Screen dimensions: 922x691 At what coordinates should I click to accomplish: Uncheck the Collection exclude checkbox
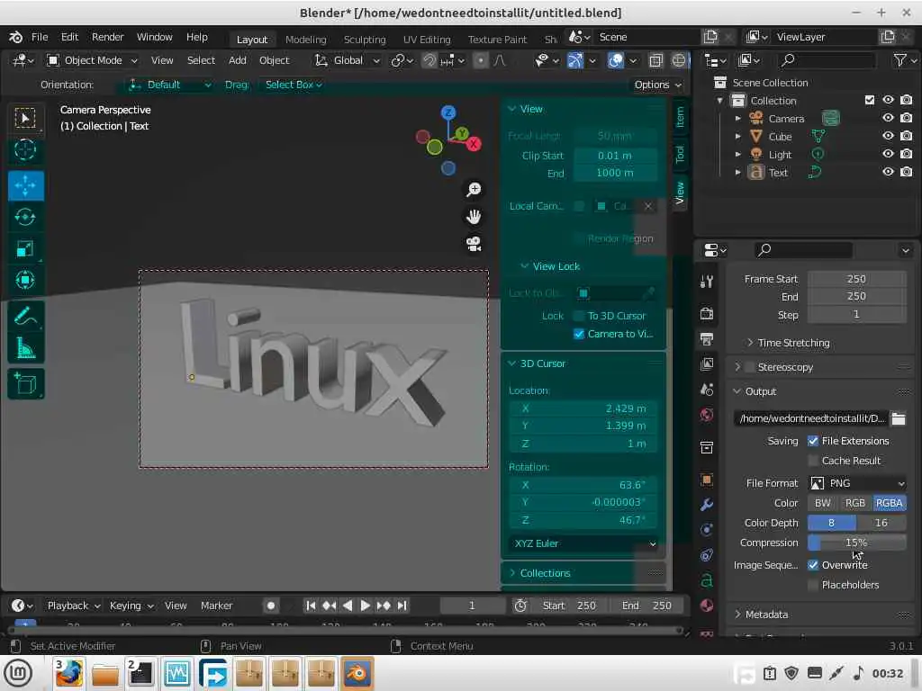(870, 100)
